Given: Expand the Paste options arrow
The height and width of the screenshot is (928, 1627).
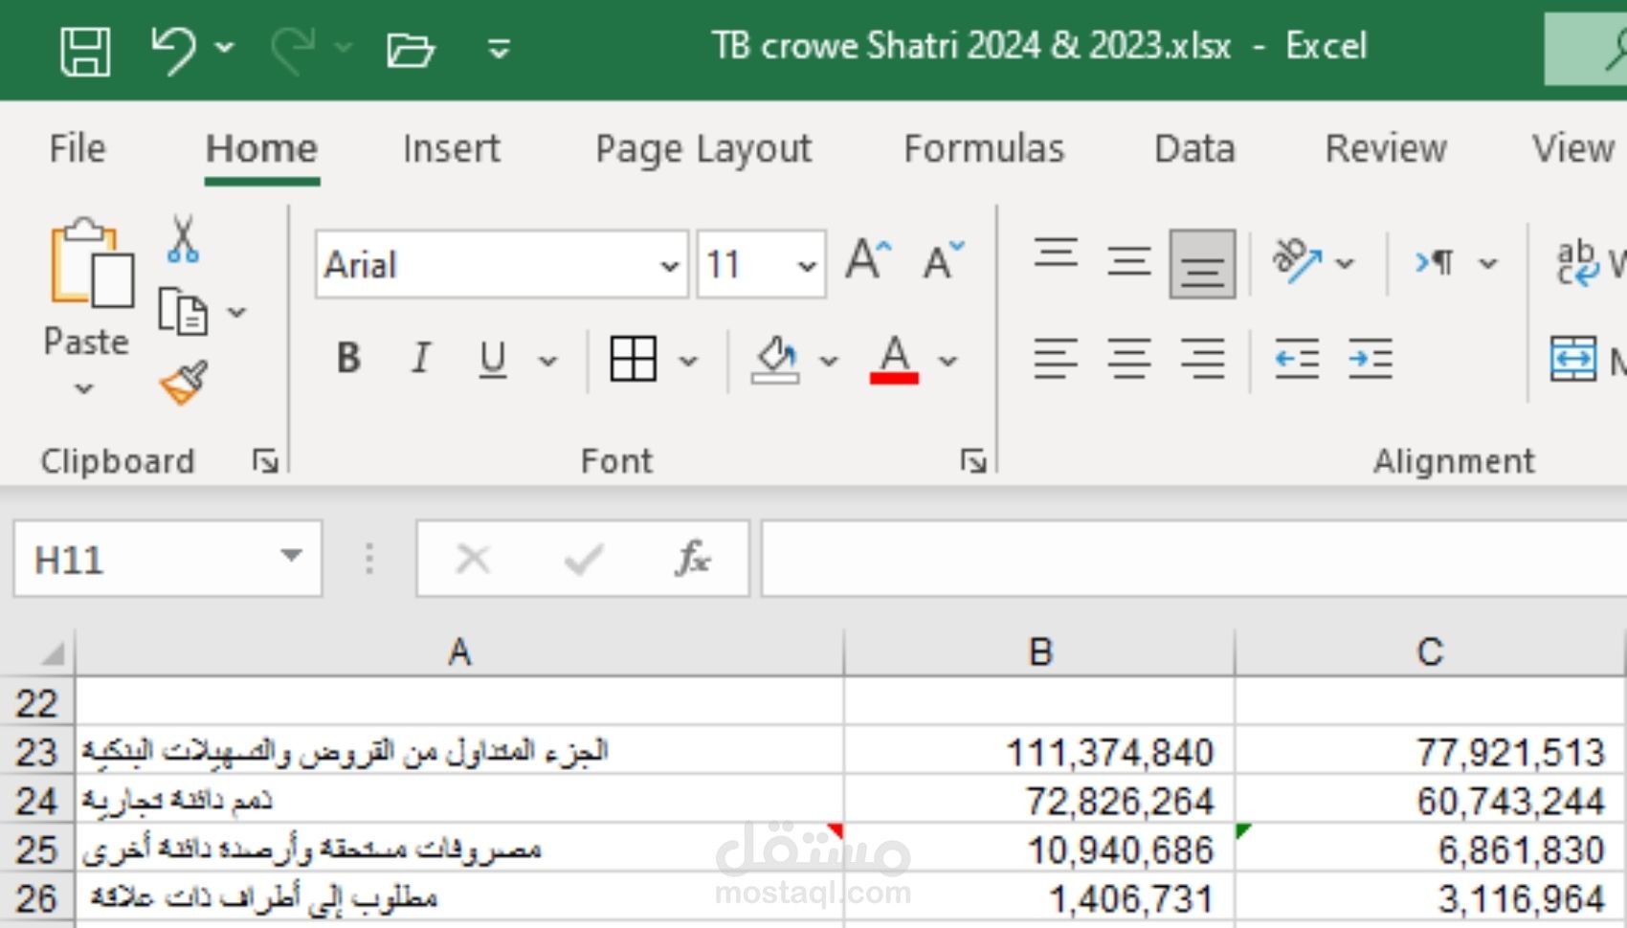Looking at the screenshot, I should (84, 388).
